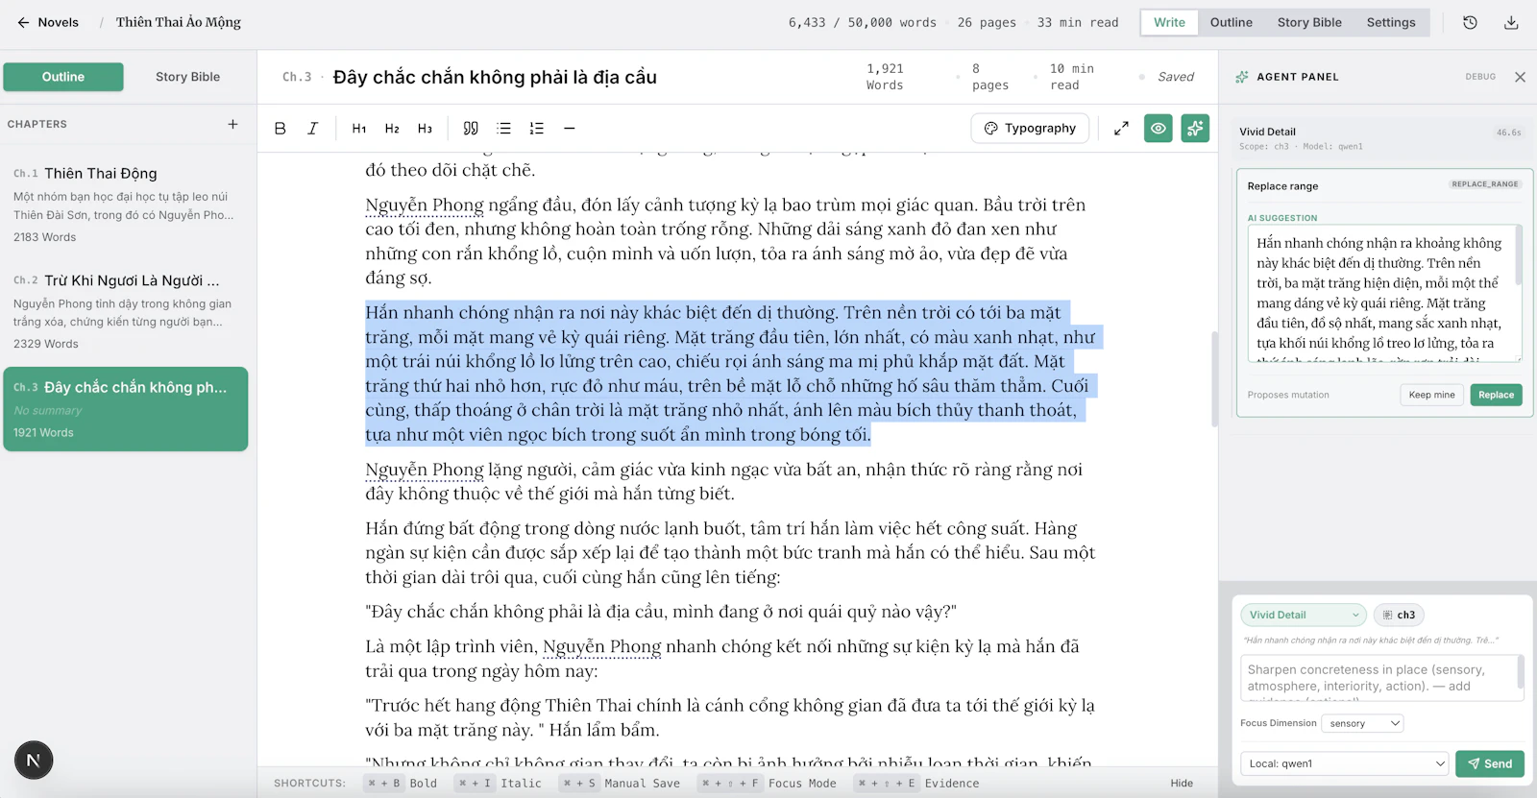
Task: Open chapter 1 Thiên Thai Động
Action: [126, 204]
